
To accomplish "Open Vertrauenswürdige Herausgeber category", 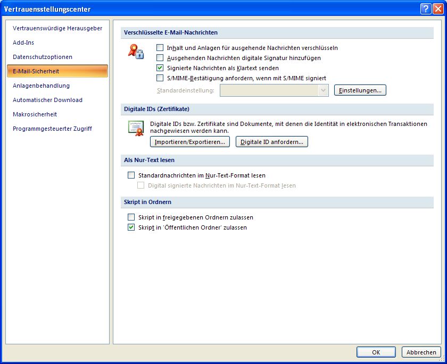I will click(x=57, y=28).
